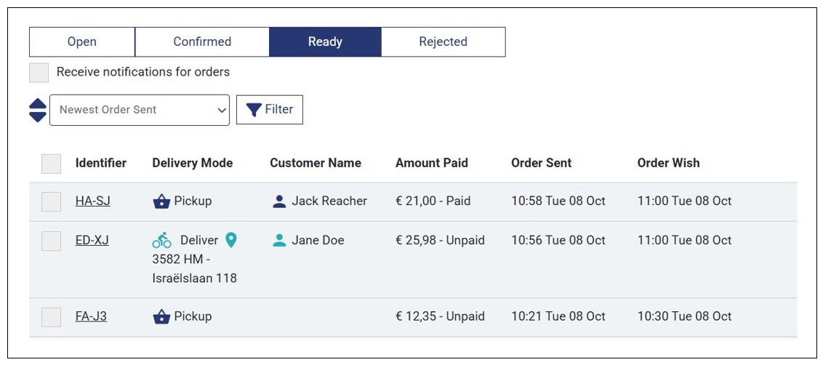This screenshot has height=365, width=823.
Task: Open order link HA-SJ
Action: tap(93, 201)
